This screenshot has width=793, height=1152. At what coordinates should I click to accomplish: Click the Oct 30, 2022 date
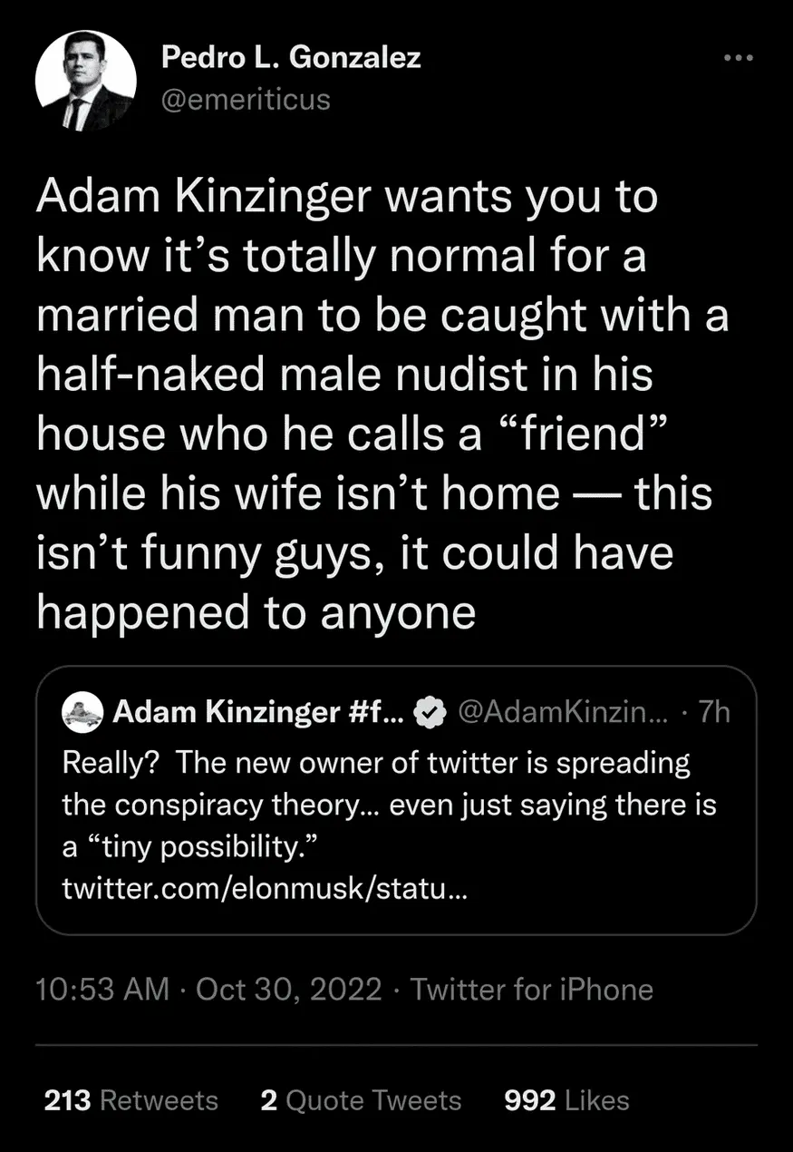tap(288, 988)
